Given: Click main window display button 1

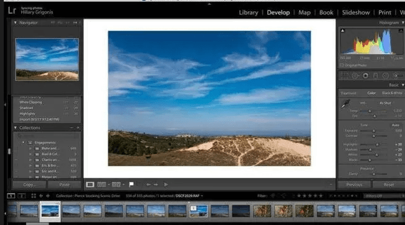Looking at the screenshot, I should pyautogui.click(x=11, y=196).
